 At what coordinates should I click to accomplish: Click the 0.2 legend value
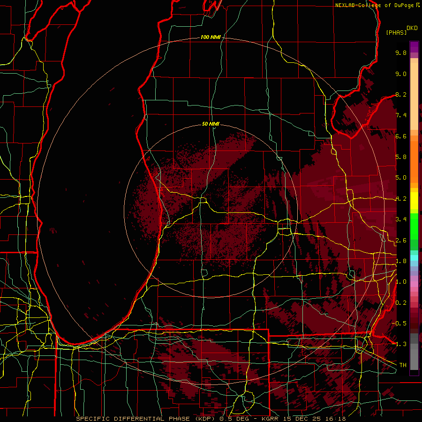tap(401, 303)
